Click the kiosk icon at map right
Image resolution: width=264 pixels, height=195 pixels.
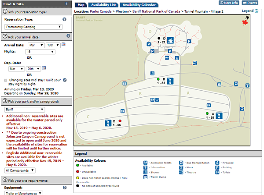pos(242,109)
